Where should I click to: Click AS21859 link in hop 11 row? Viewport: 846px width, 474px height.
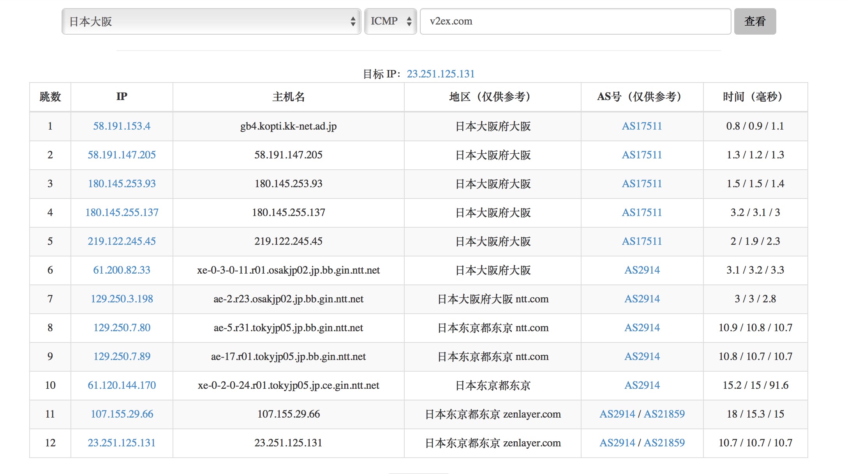[x=664, y=414]
